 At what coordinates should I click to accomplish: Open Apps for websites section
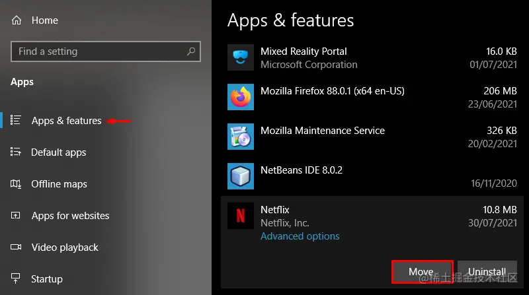coord(71,216)
